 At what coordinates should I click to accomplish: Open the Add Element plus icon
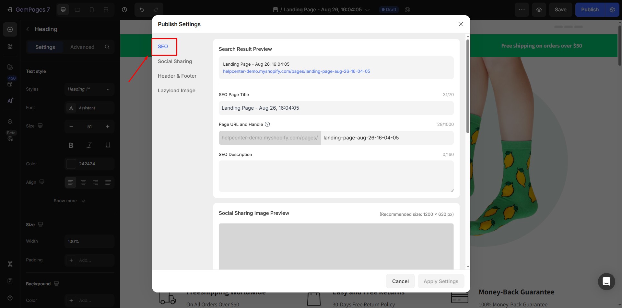[10, 29]
